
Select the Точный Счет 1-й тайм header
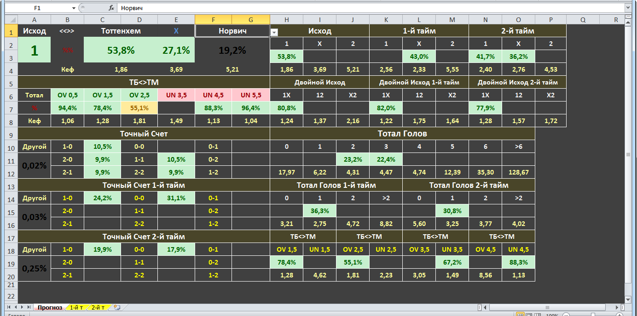(x=144, y=185)
